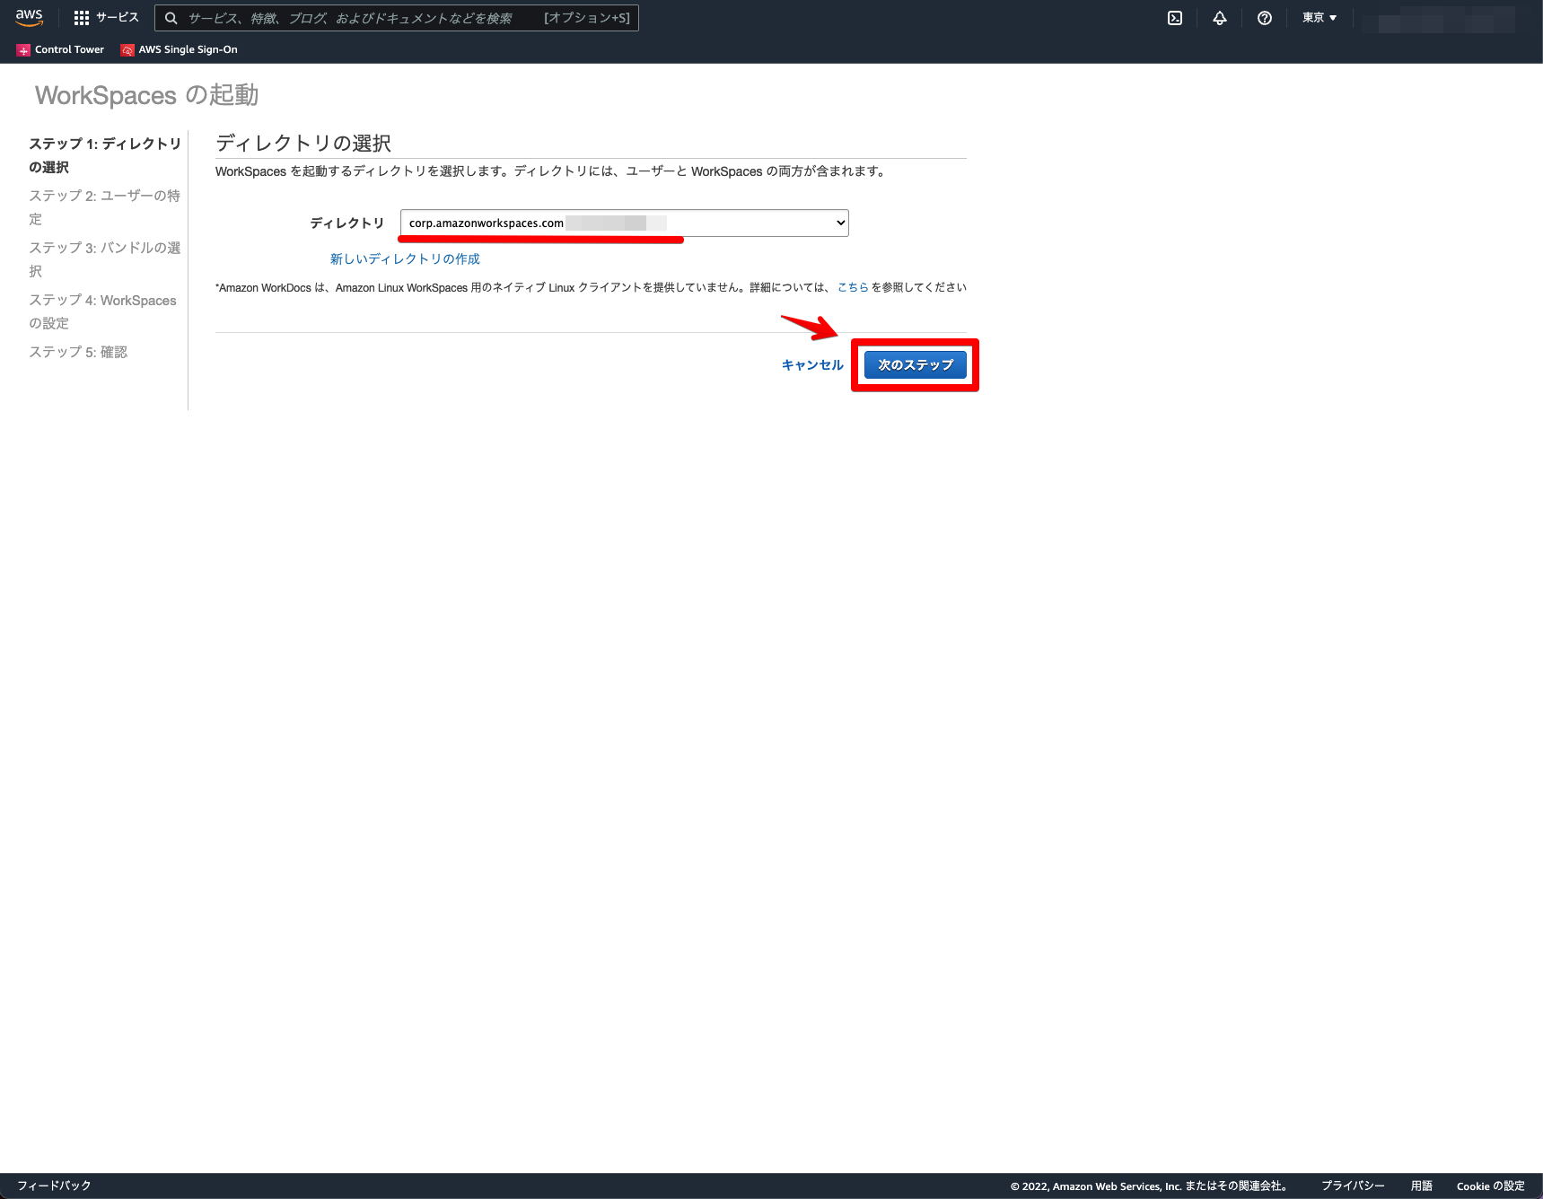Image resolution: width=1543 pixels, height=1199 pixels.
Task: Open the help question mark icon
Action: click(x=1264, y=17)
